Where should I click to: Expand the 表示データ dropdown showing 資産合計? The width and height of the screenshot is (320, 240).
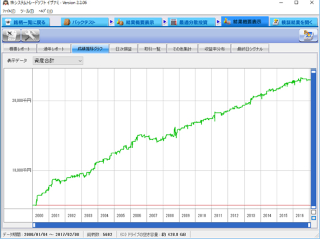coord(58,61)
